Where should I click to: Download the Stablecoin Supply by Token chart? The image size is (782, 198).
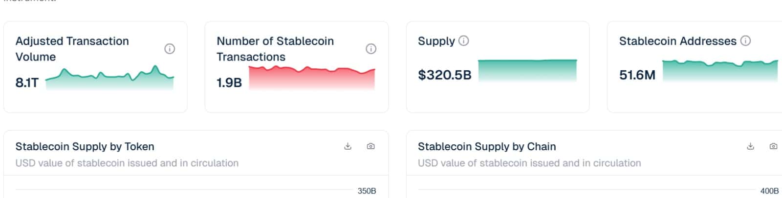click(348, 146)
